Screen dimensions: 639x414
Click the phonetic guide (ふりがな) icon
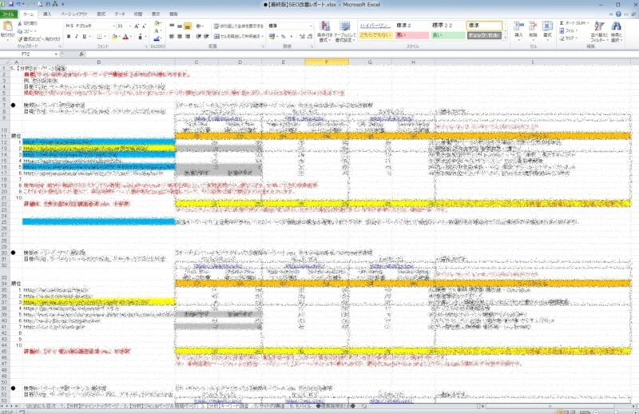pyautogui.click(x=141, y=37)
